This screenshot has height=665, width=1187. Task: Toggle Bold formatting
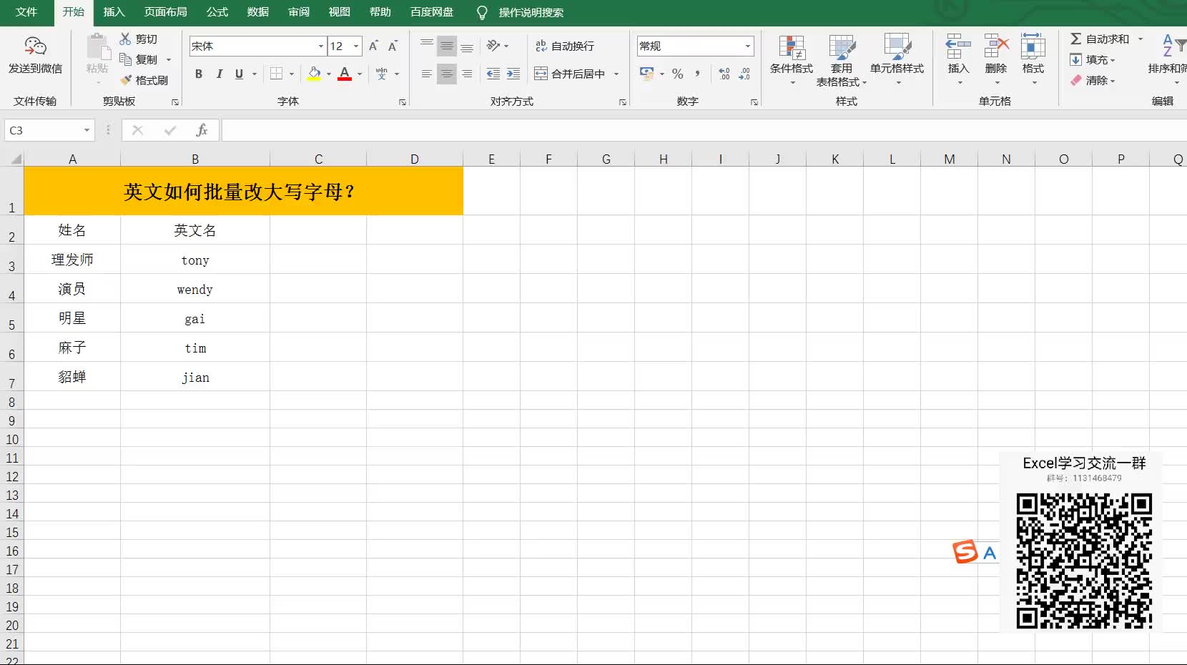[199, 74]
